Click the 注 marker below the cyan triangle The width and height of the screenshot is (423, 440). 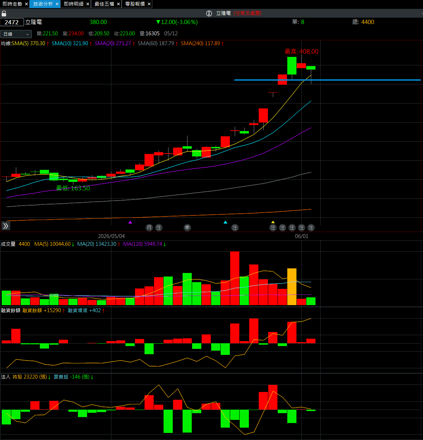[x=235, y=227]
